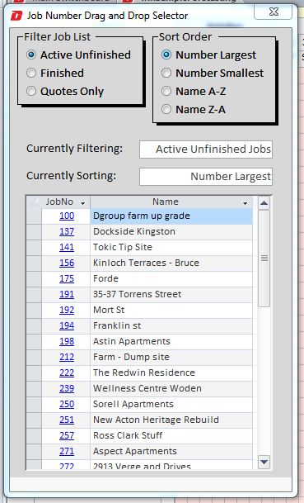Open job number 156 link
Image resolution: width=304 pixels, height=503 pixels.
67,263
